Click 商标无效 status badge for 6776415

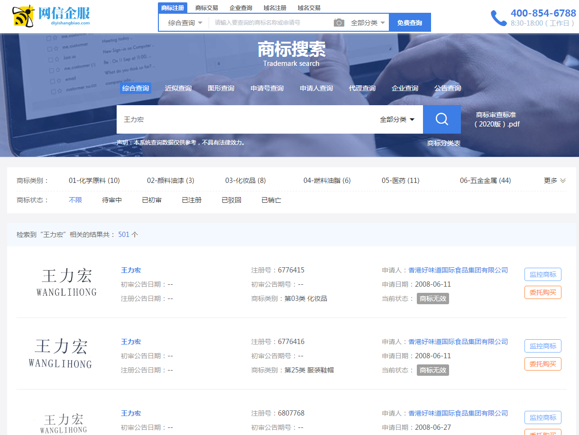[433, 299]
